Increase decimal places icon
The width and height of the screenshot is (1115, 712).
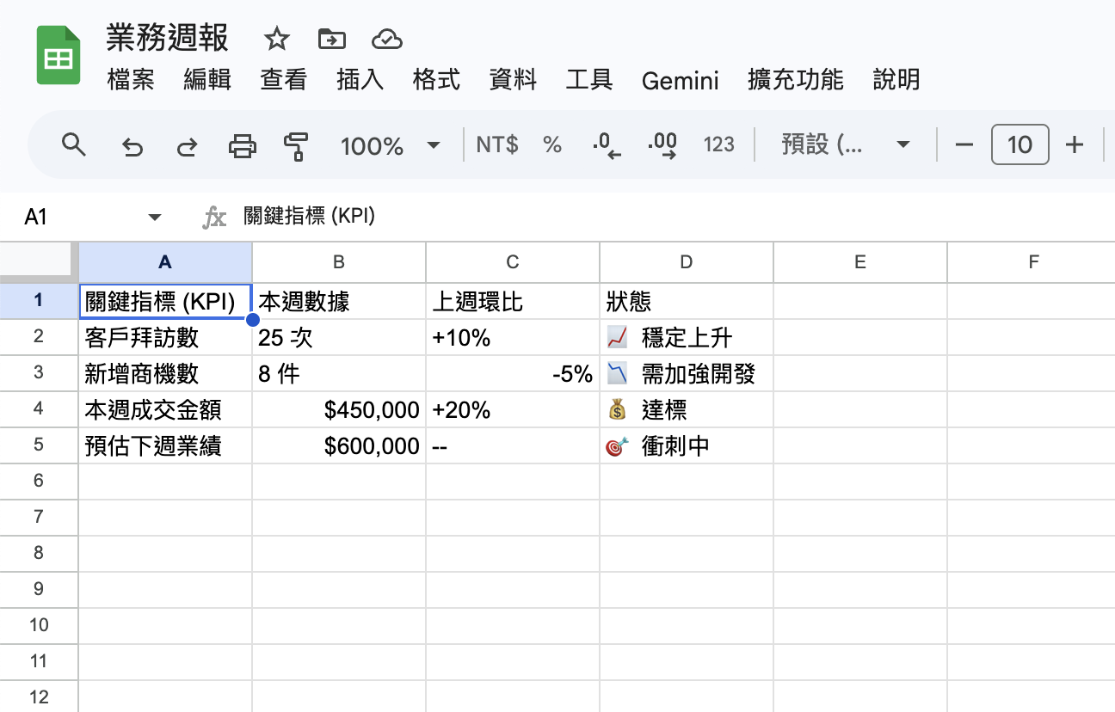click(661, 145)
